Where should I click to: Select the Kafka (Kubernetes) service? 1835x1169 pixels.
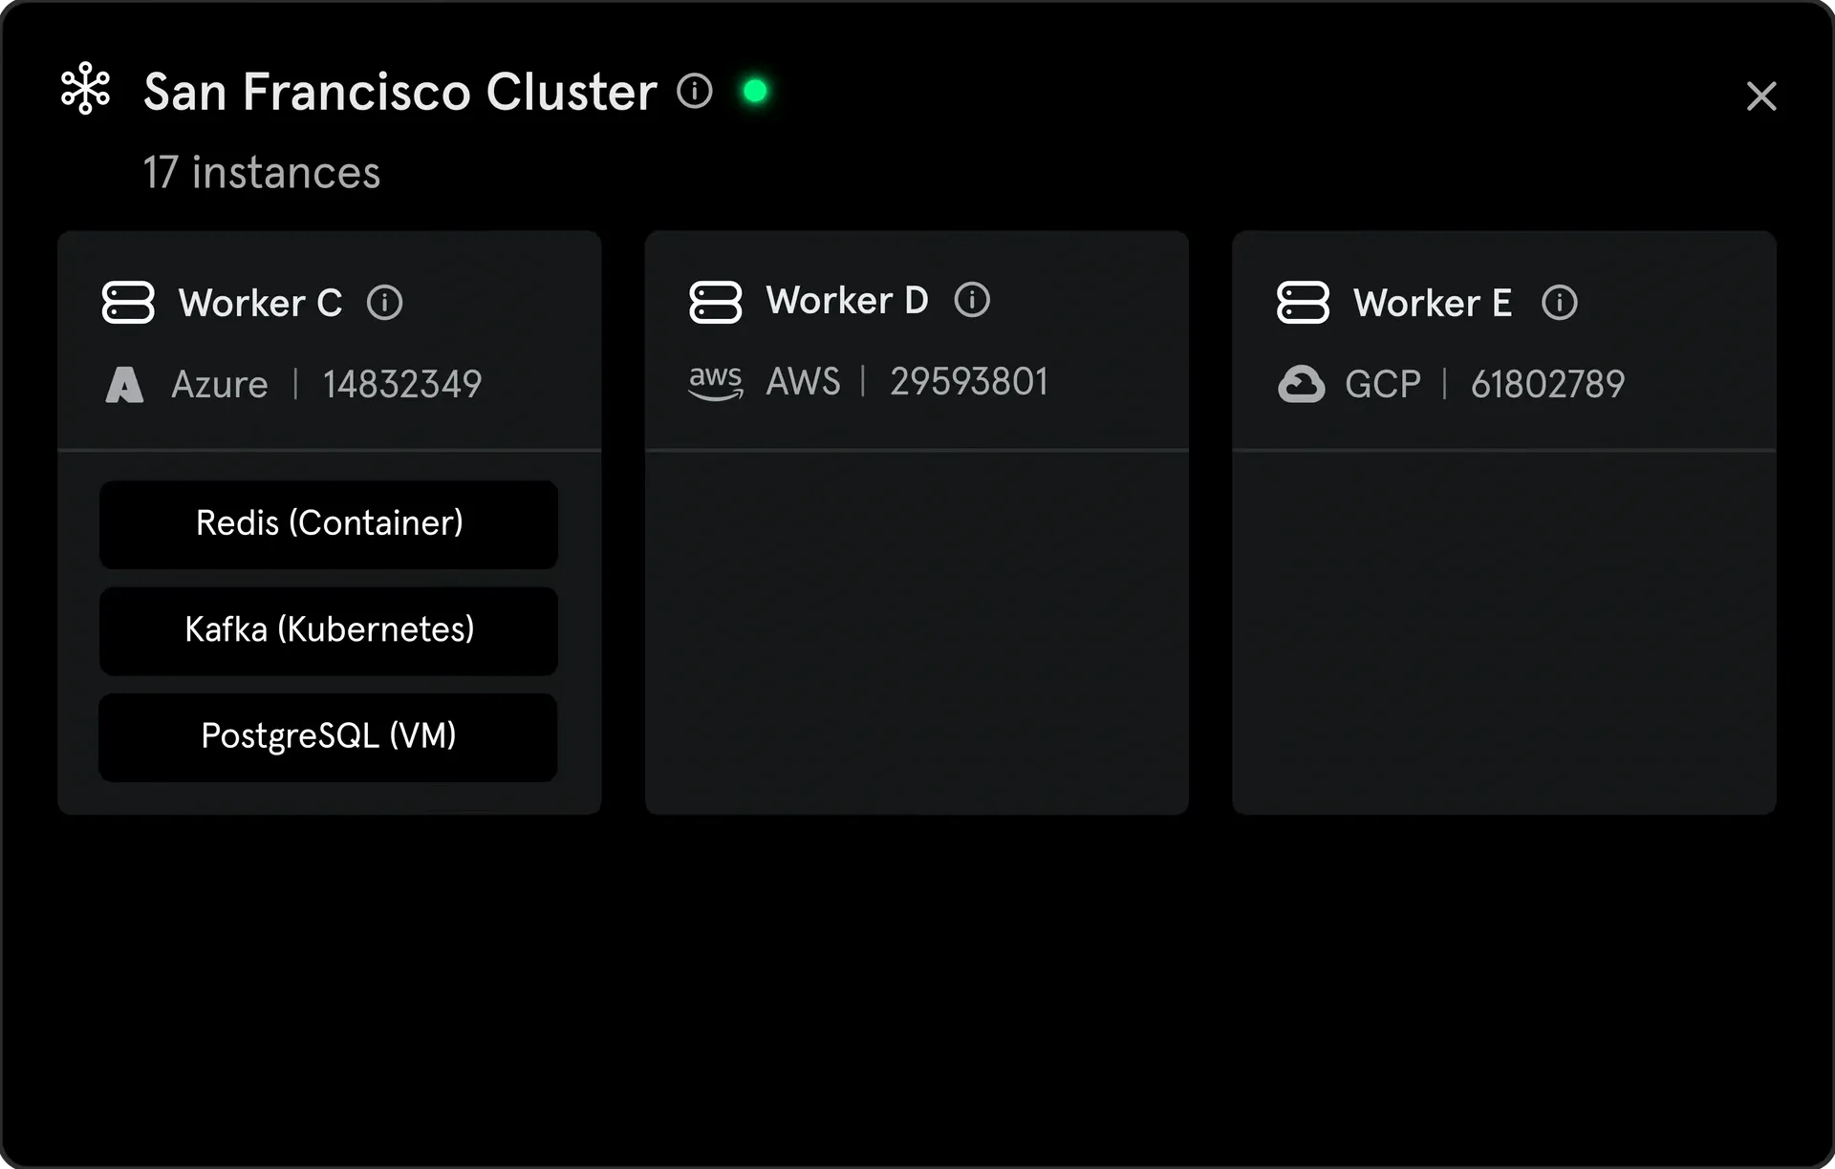coord(329,631)
